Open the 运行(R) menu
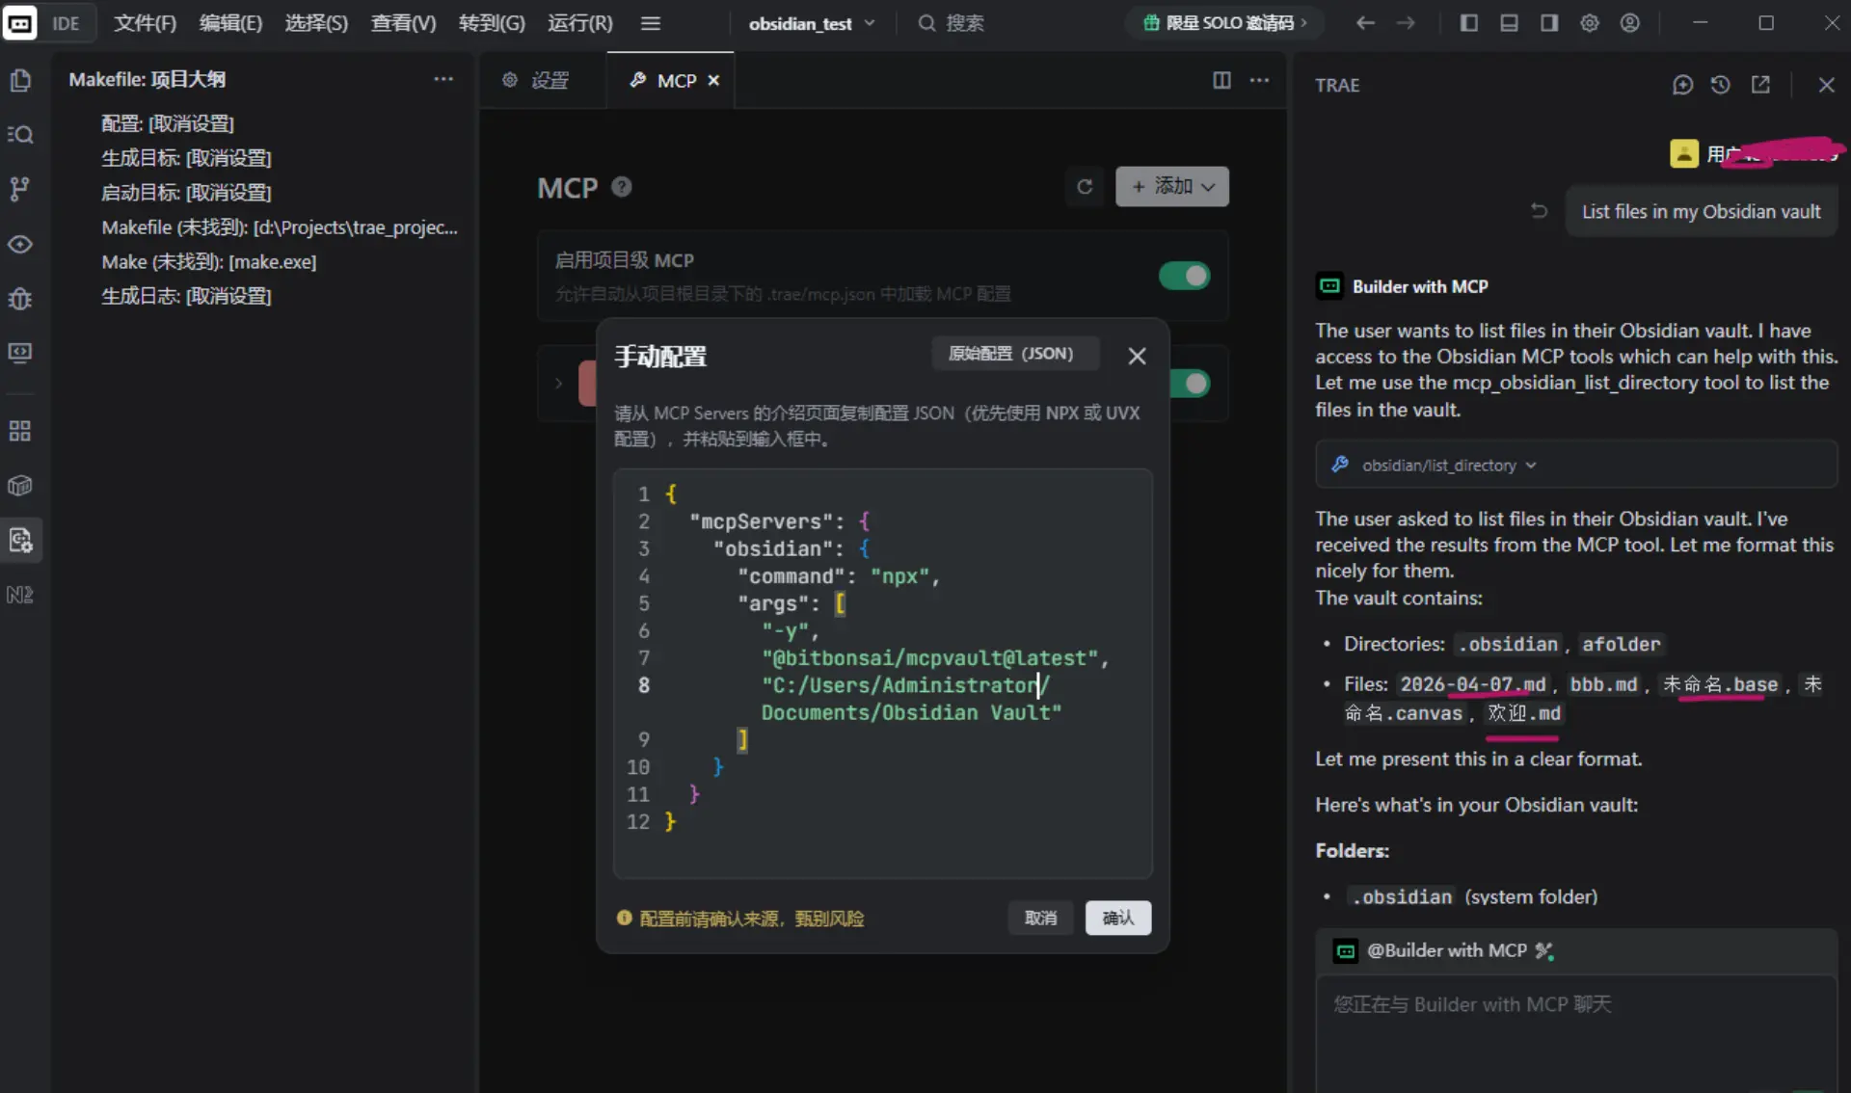The width and height of the screenshot is (1851, 1093). tap(580, 23)
